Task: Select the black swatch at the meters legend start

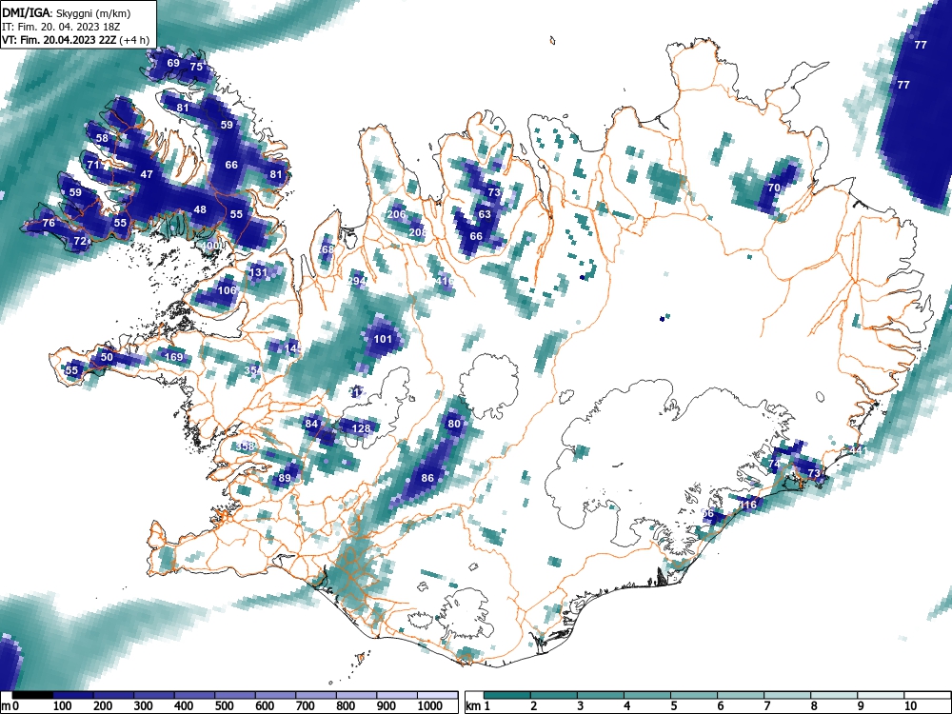Action: [32, 695]
